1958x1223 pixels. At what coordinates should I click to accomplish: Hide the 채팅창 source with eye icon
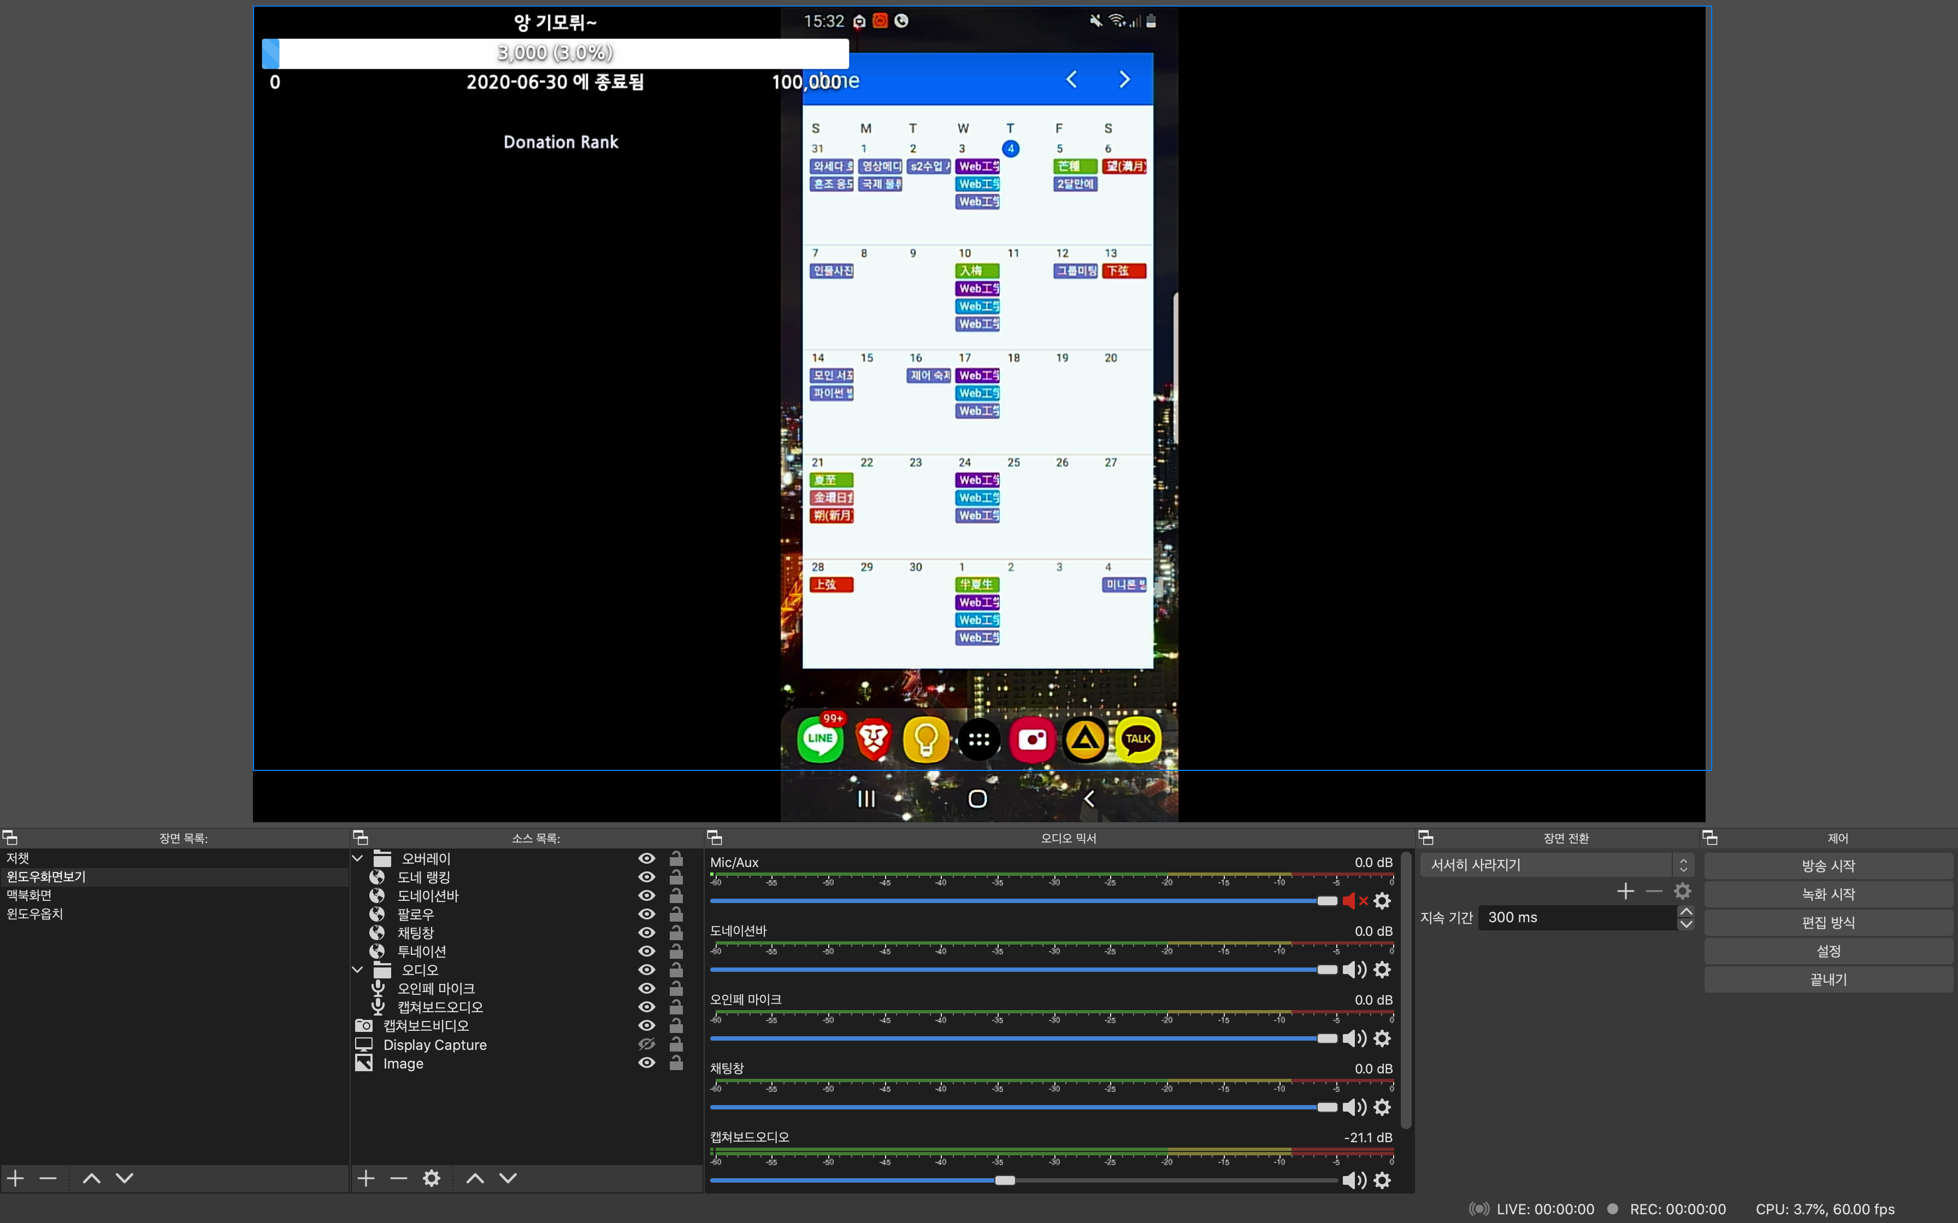[x=646, y=933]
